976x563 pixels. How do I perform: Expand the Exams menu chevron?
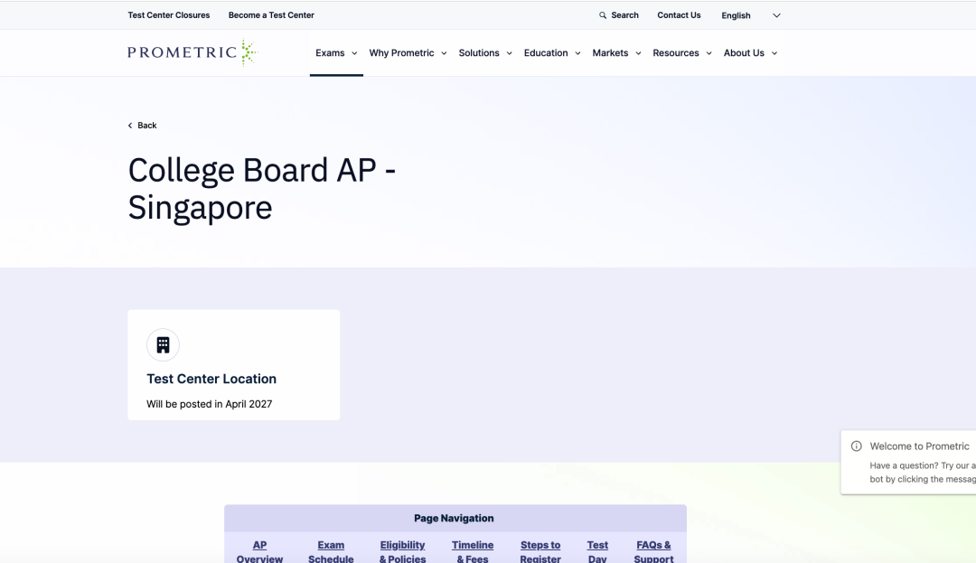pyautogui.click(x=354, y=53)
